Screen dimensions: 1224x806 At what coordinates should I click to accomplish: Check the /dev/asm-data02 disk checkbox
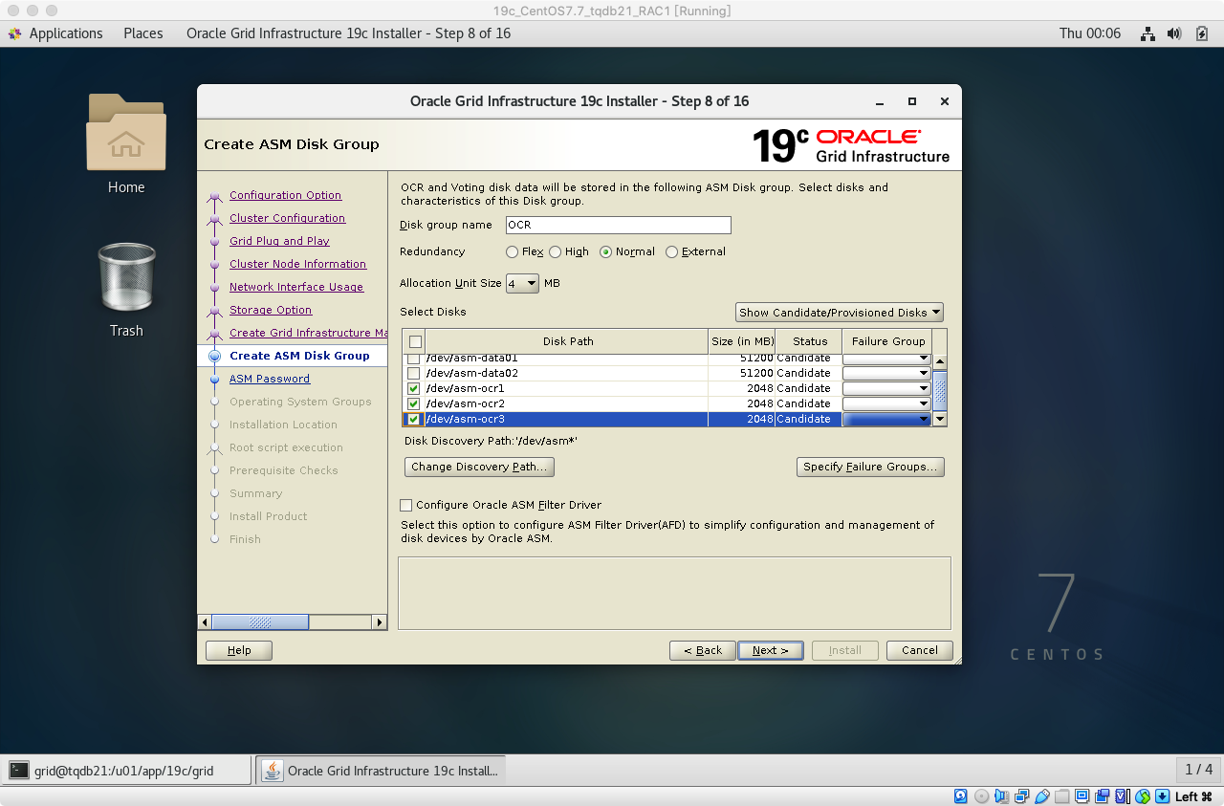[x=414, y=373]
